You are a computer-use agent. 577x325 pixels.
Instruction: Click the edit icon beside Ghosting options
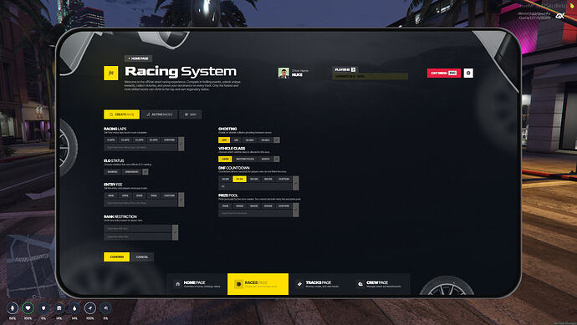pos(277,140)
